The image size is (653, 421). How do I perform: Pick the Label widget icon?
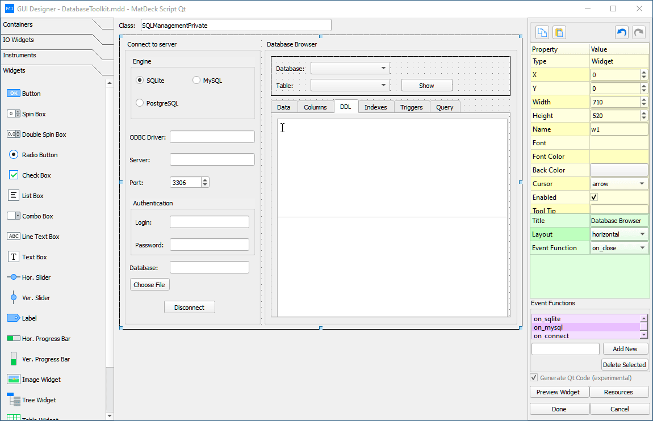click(x=14, y=318)
